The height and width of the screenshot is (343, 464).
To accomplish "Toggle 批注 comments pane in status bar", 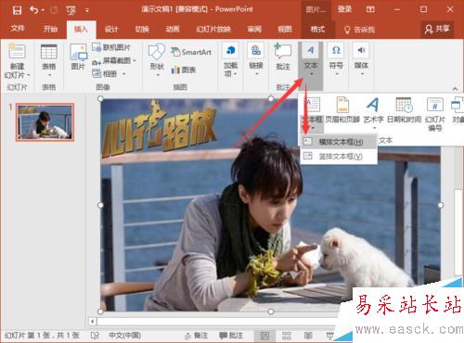I will [230, 336].
